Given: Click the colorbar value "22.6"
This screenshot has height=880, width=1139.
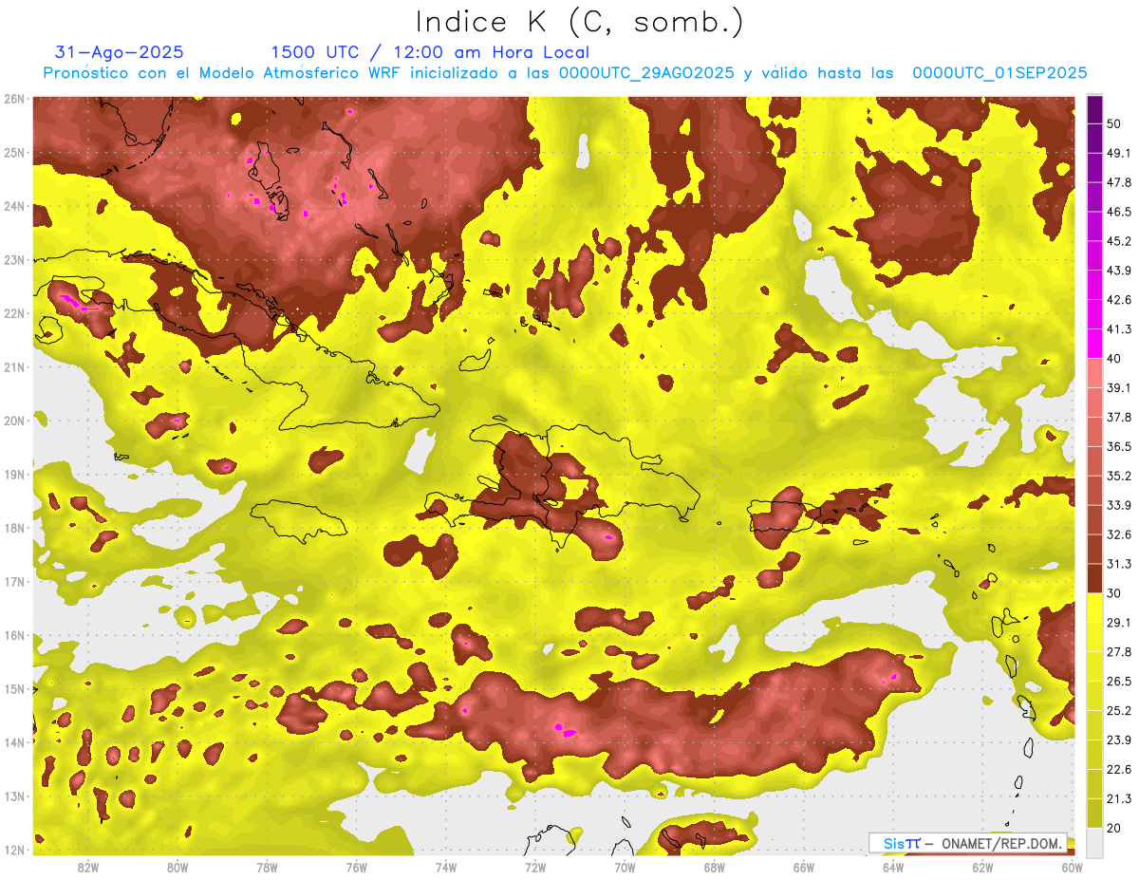Looking at the screenshot, I should [1119, 769].
